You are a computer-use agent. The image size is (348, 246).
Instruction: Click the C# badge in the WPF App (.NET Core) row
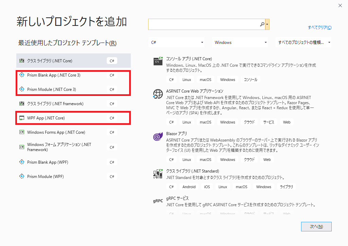point(112,118)
